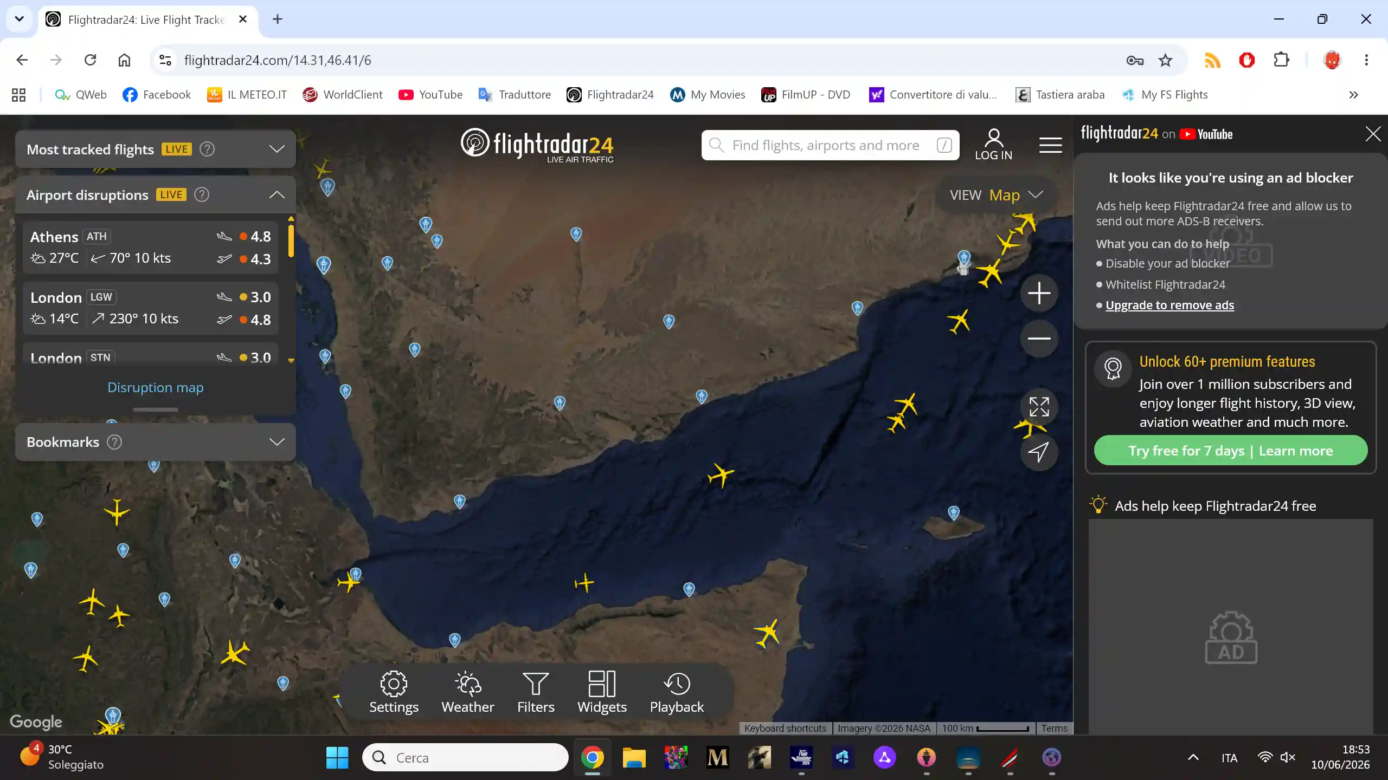Open help for Airport disruptions
Screen dimensions: 1388x780
click(x=202, y=194)
